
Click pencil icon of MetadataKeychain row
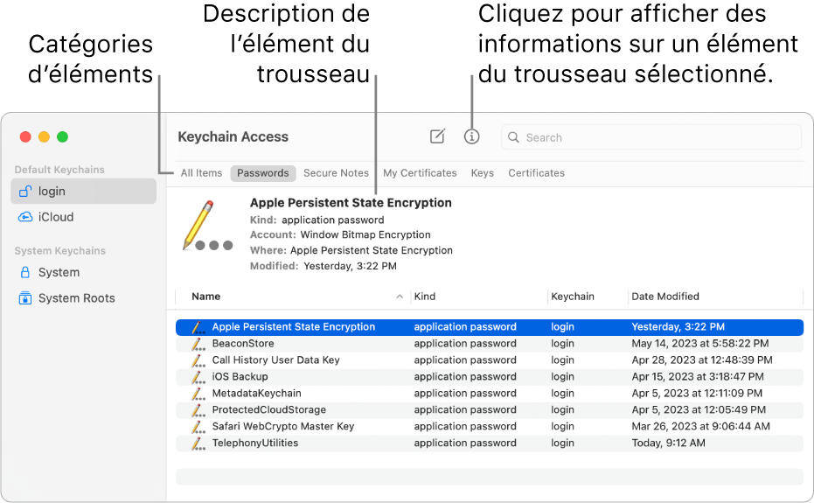coord(198,394)
